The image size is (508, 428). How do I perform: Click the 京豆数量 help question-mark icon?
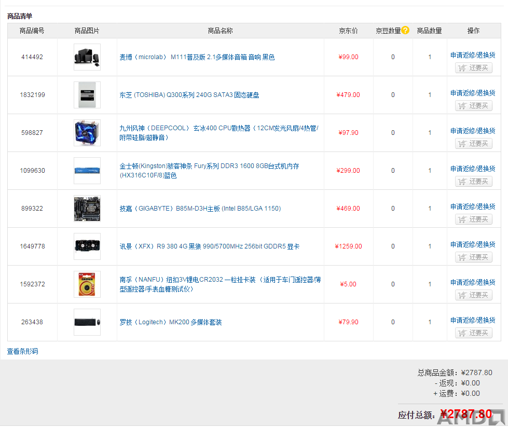coord(405,30)
